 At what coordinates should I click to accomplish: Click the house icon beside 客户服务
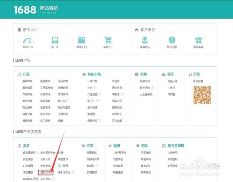pyautogui.click(x=137, y=30)
